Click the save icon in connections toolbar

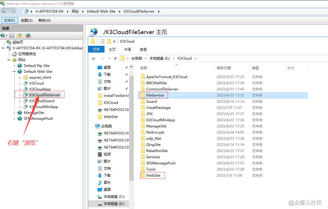[12, 36]
